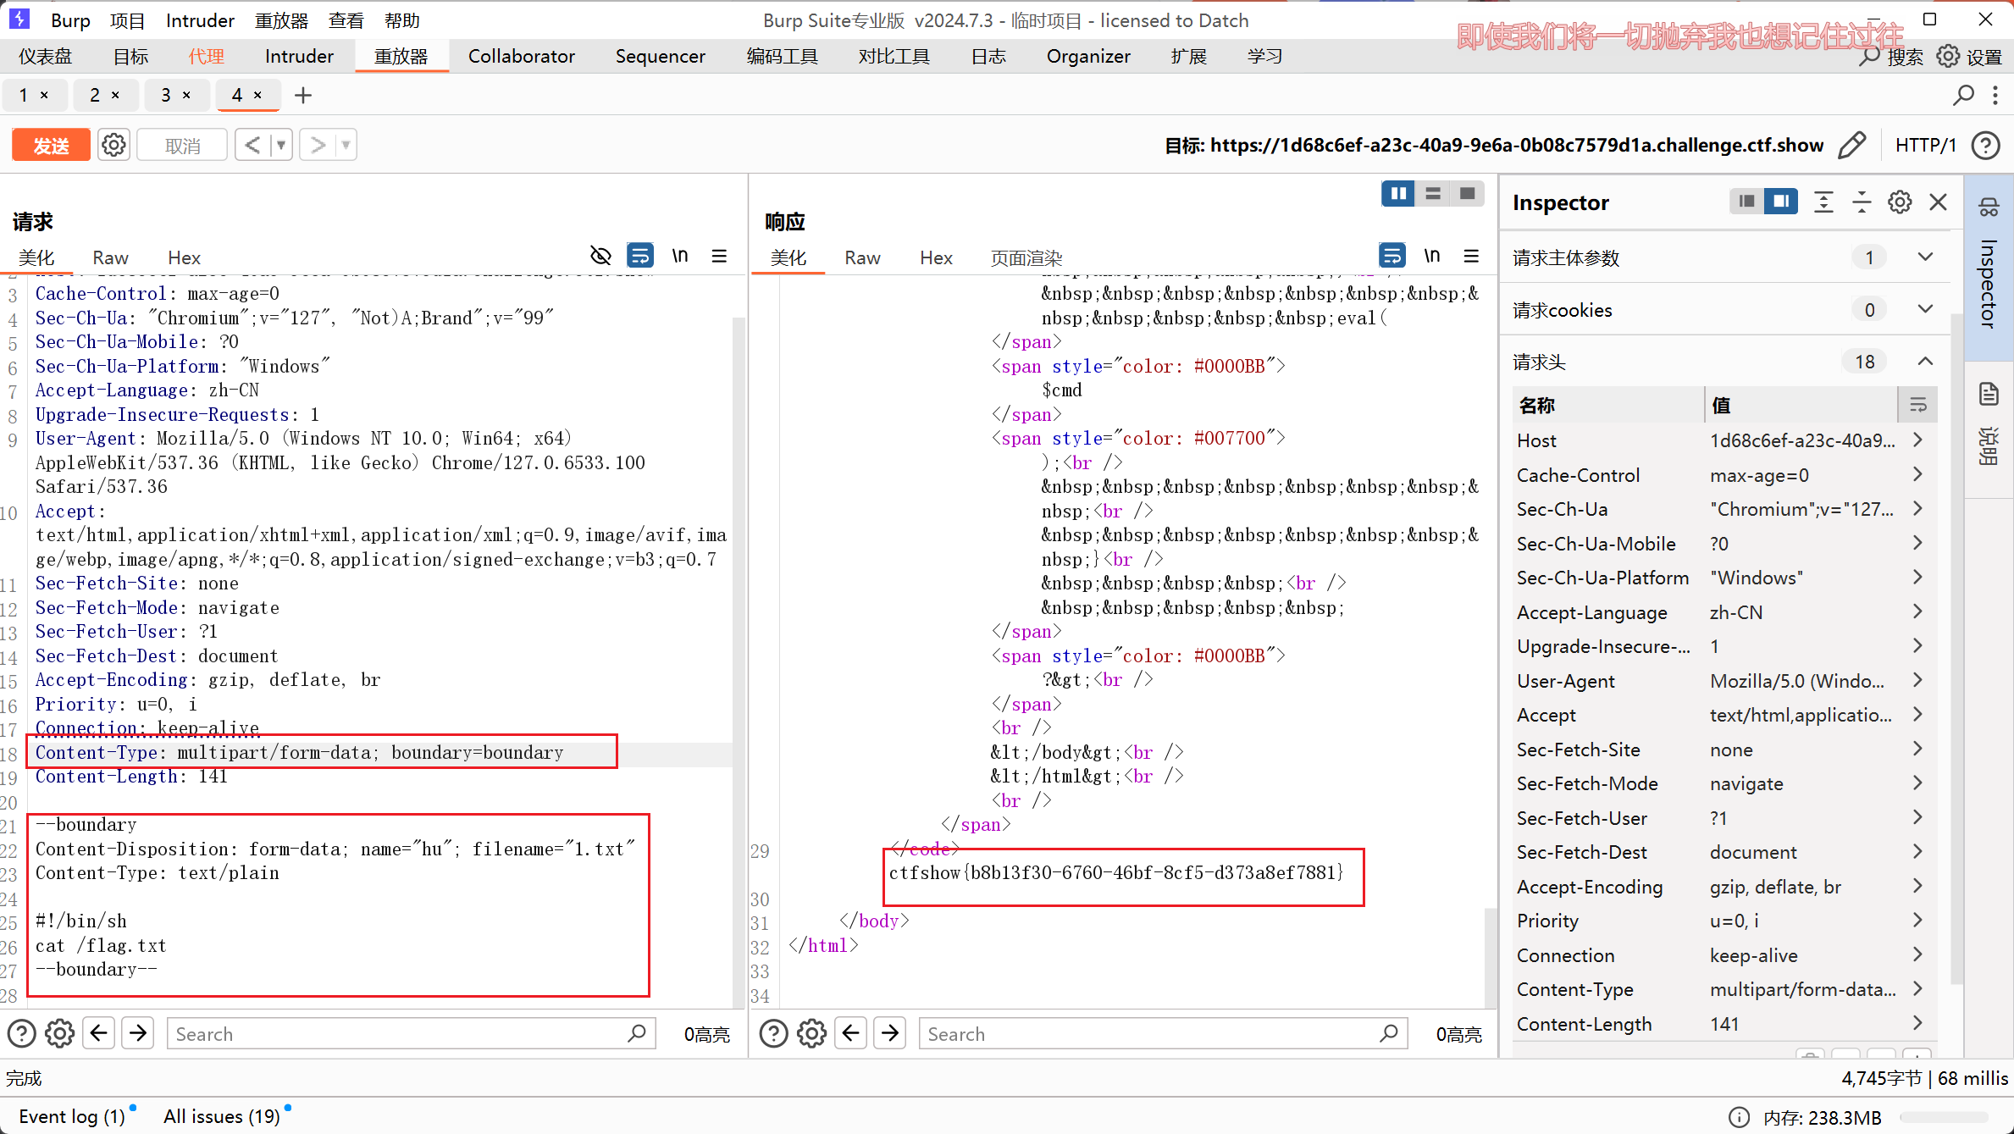Click the request search input field
The width and height of the screenshot is (2014, 1134).
pos(411,1034)
